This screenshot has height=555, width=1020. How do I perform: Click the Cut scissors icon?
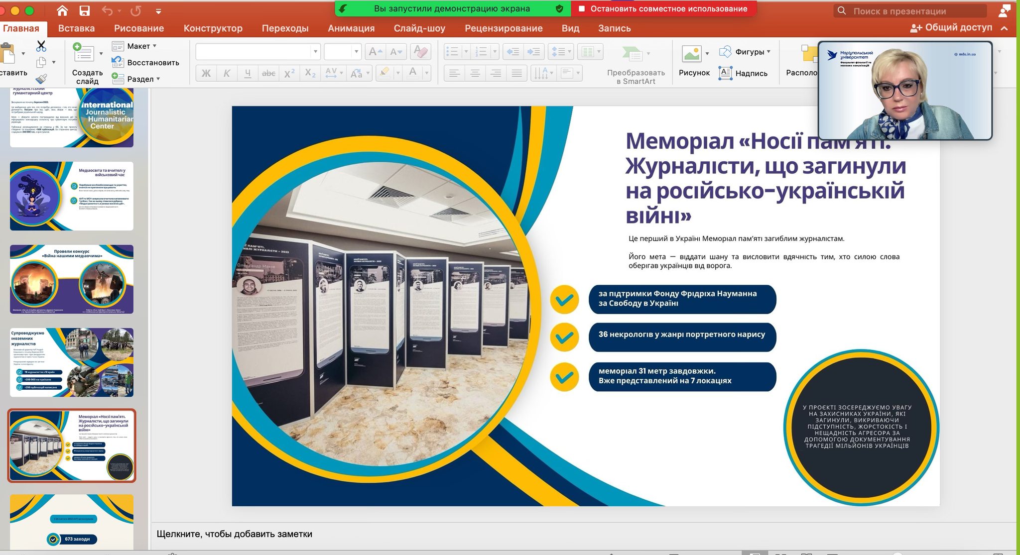(41, 46)
